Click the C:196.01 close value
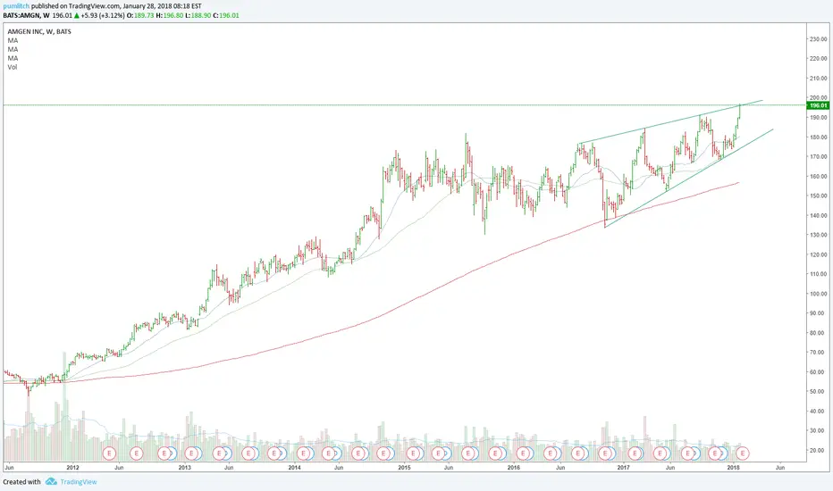833x491 pixels. pos(226,15)
